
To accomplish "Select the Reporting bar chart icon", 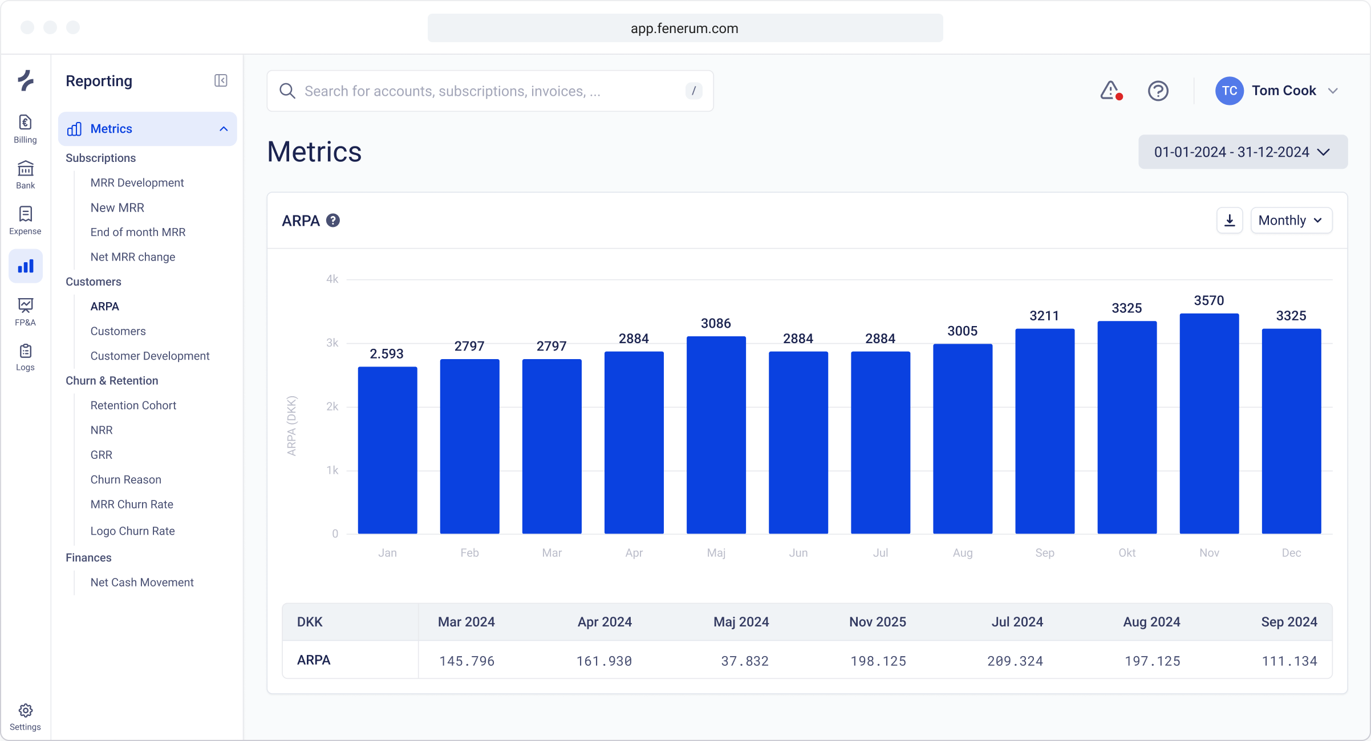I will pyautogui.click(x=25, y=266).
